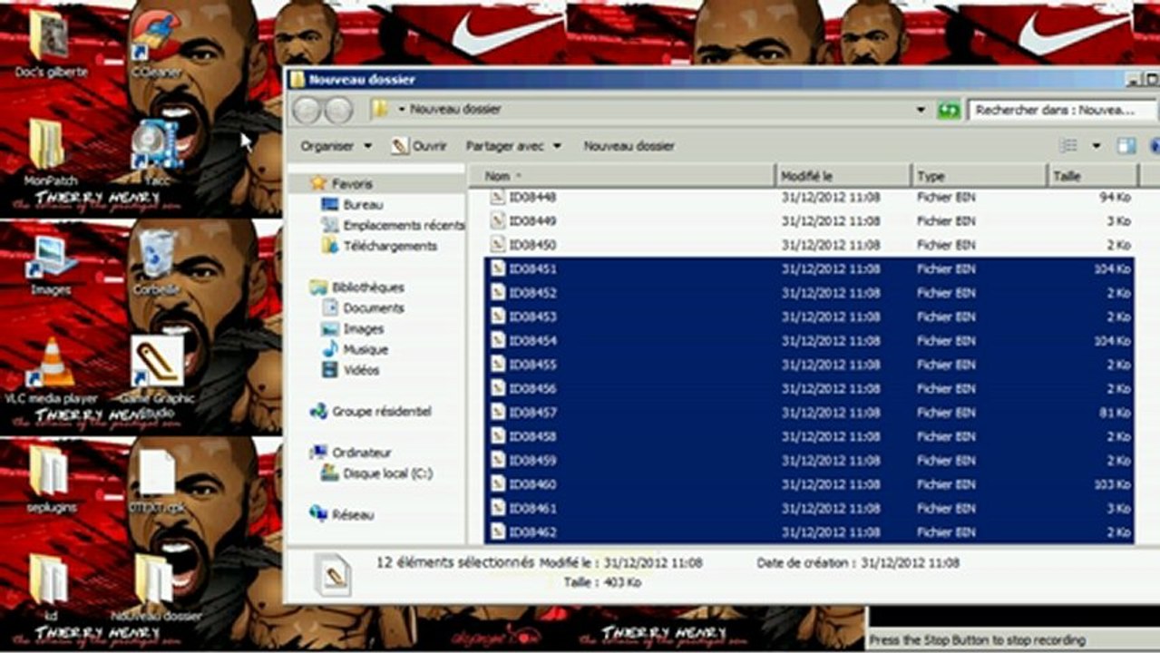Open the Partager avec menu
Viewport: 1160px width, 653px height.
513,145
